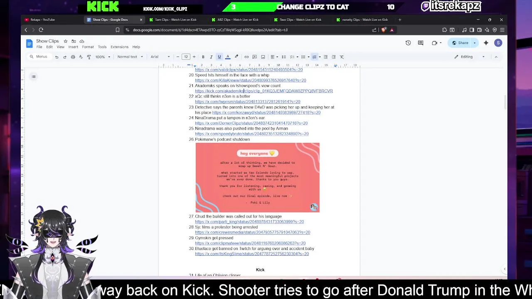
Task: Toggle the checklist formatting
Action: pyautogui.click(x=292, y=57)
